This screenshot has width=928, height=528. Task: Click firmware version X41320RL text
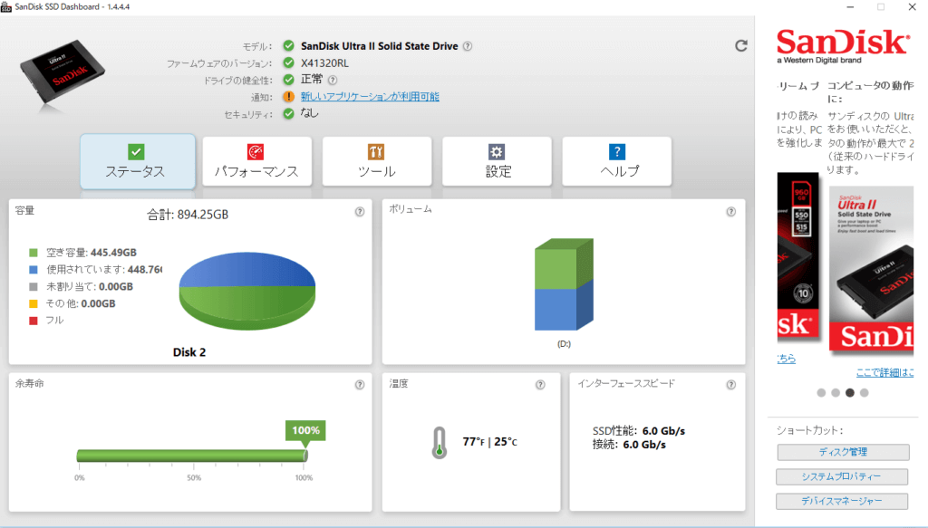tap(324, 63)
